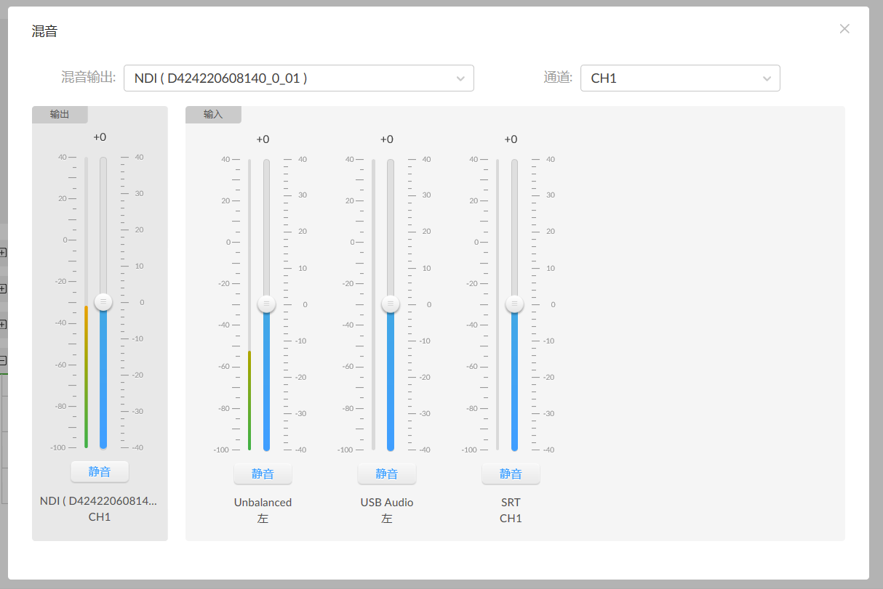883x589 pixels.
Task: Click the USB Audio channel label
Action: [387, 503]
